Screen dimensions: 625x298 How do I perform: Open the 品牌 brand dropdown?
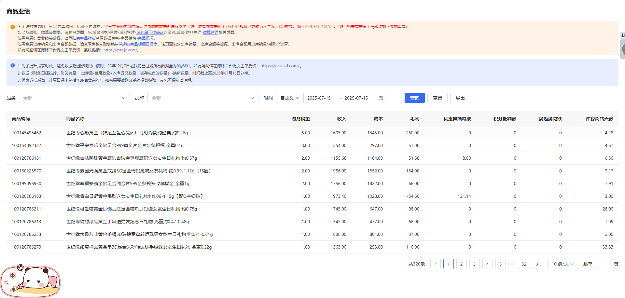point(202,98)
